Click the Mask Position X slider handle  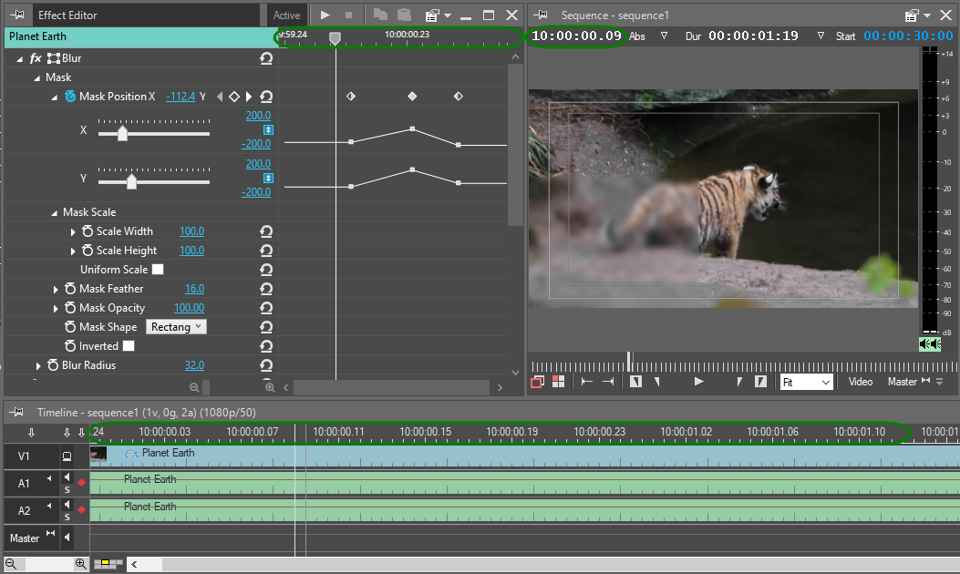pyautogui.click(x=122, y=134)
